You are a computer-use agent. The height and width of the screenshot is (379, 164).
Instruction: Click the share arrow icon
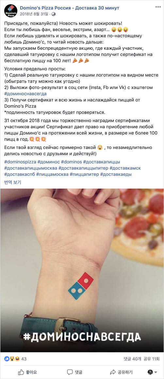tap(113, 372)
